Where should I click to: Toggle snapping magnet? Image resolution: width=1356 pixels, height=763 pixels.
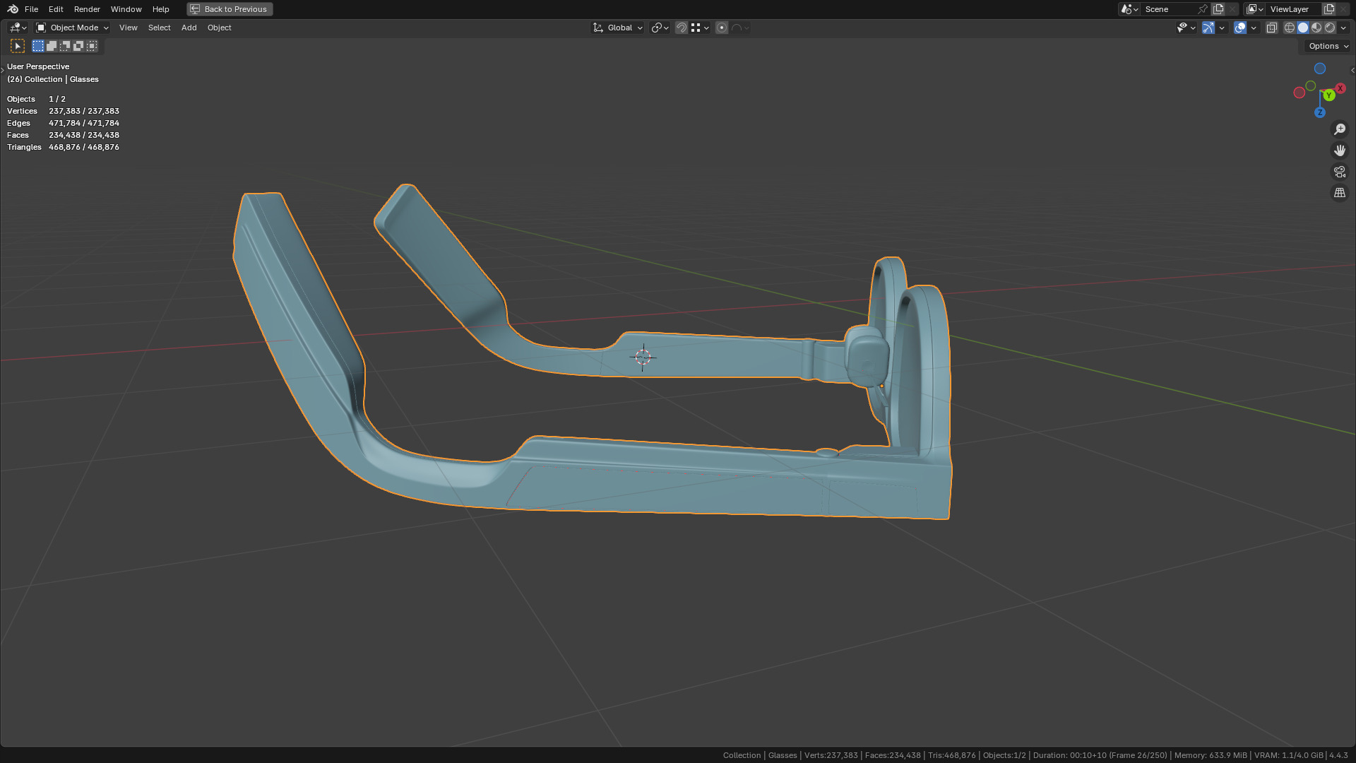682,28
